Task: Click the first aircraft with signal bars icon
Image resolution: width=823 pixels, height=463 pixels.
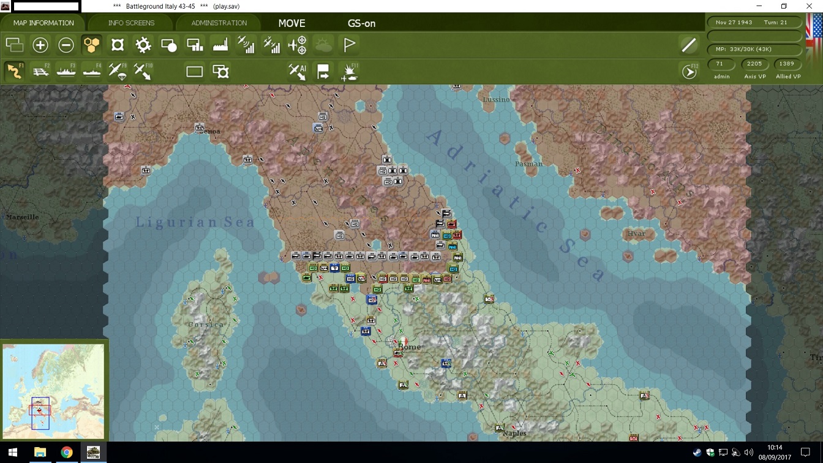Action: [x=246, y=45]
